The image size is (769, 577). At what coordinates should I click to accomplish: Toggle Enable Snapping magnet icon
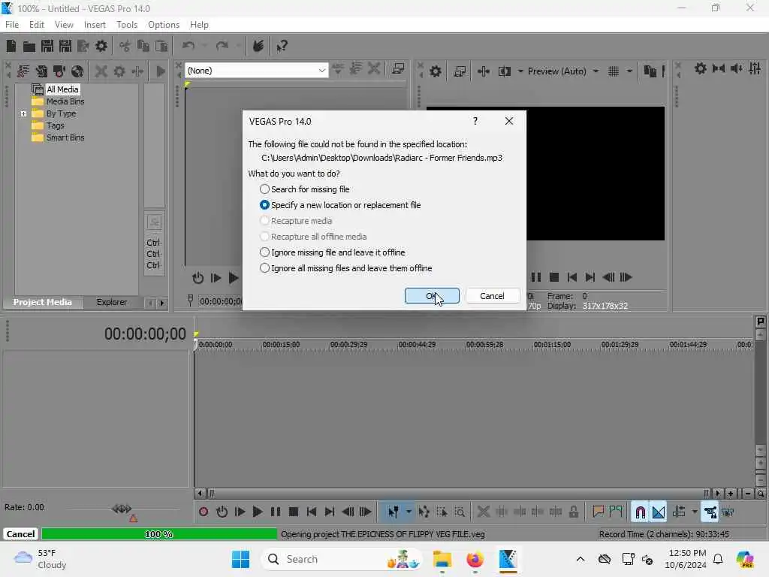640,512
